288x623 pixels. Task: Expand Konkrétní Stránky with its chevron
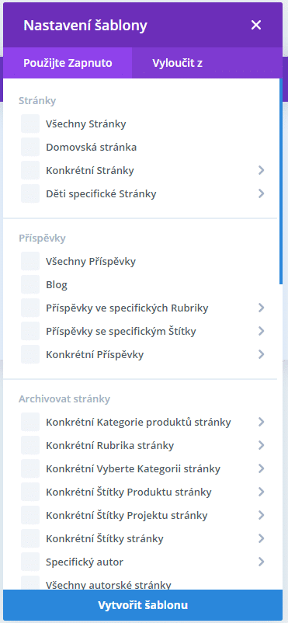point(261,170)
